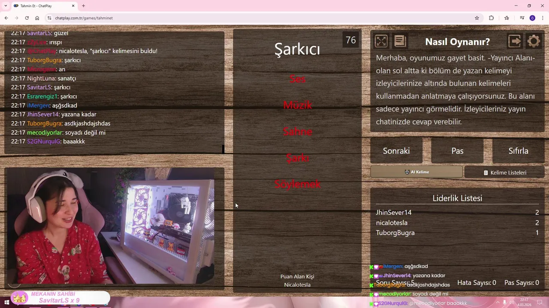Click the Nasıl Oynanır? heading
Image resolution: width=549 pixels, height=308 pixels.
pyautogui.click(x=457, y=42)
